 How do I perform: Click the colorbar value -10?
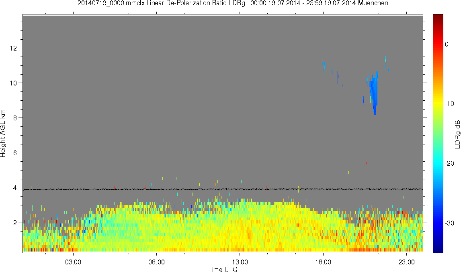tap(449, 104)
